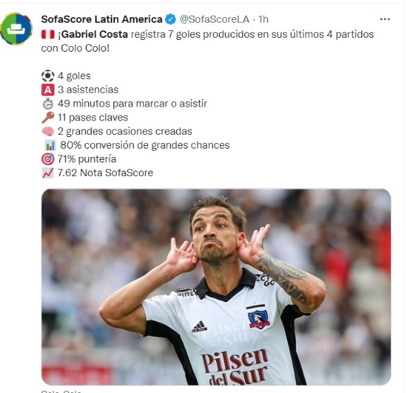Click the brain emoji beside grandes ocasiones

coord(48,131)
